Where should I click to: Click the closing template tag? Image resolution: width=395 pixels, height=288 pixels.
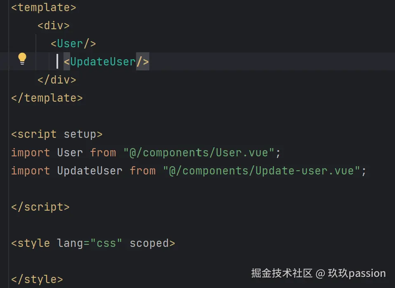(x=47, y=98)
